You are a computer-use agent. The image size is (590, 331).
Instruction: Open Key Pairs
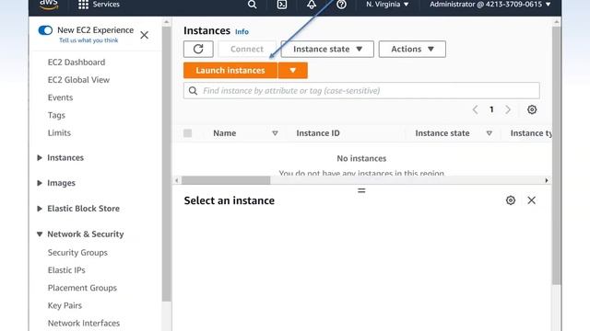[x=65, y=305]
